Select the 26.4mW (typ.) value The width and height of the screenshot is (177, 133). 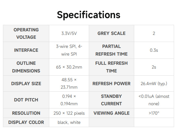point(154,84)
